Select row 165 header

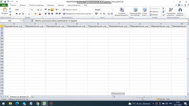[2, 59]
